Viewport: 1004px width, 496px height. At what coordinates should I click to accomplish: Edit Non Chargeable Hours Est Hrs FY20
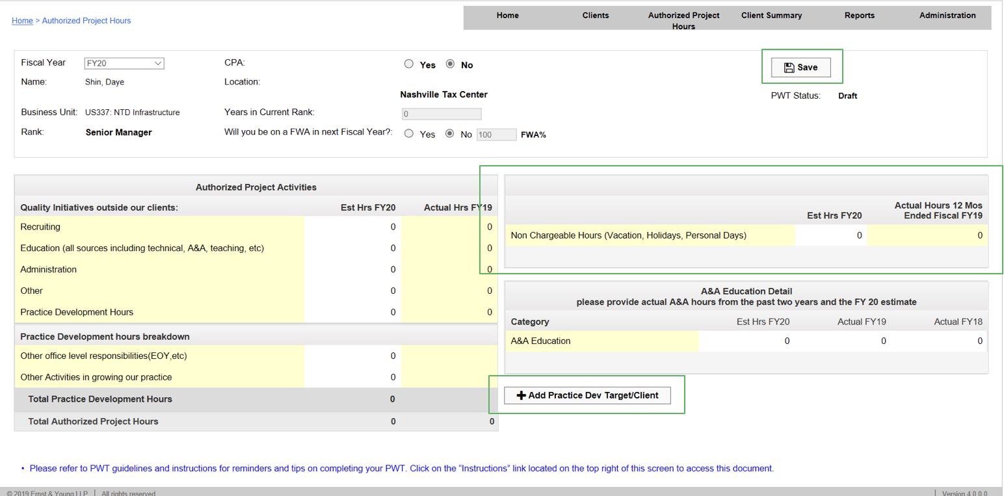pyautogui.click(x=831, y=235)
